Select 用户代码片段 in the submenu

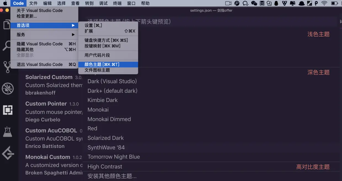(108, 55)
